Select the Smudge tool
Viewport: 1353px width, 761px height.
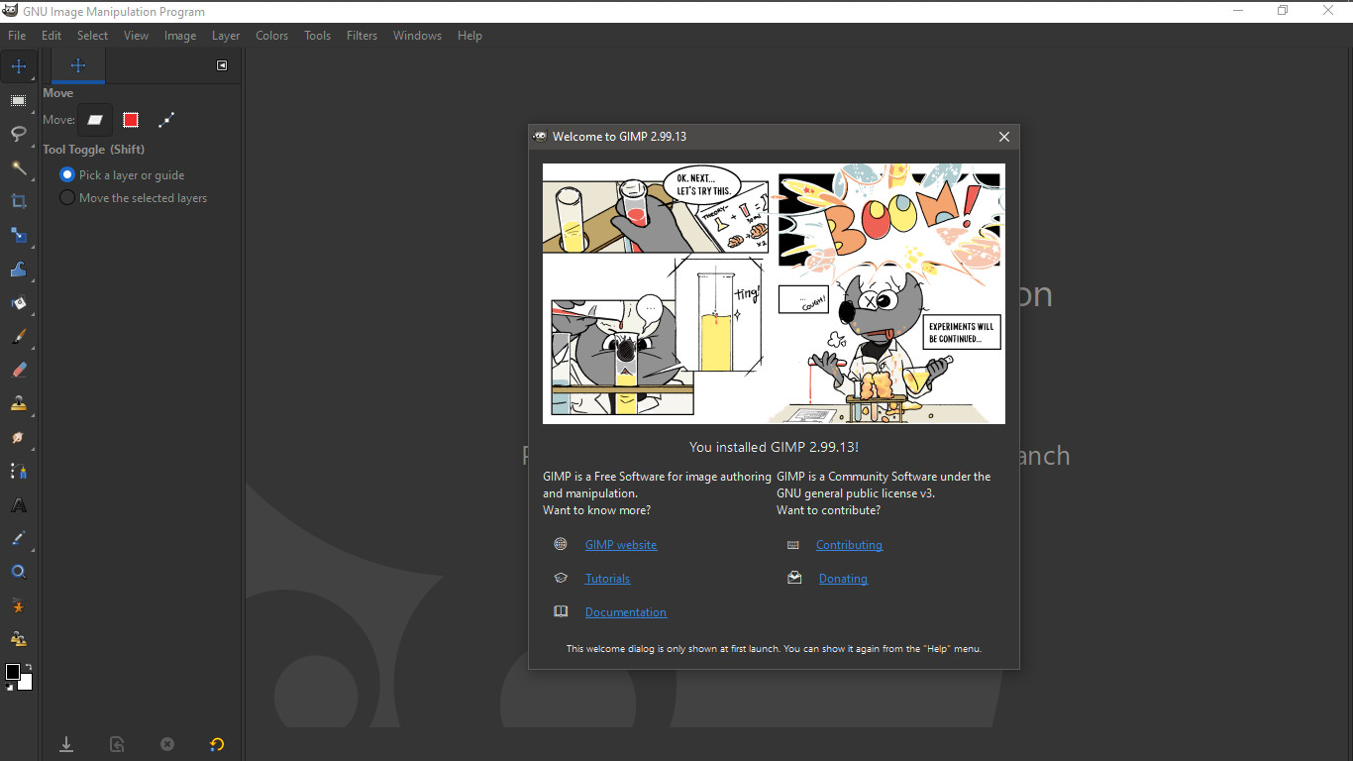[x=19, y=437]
